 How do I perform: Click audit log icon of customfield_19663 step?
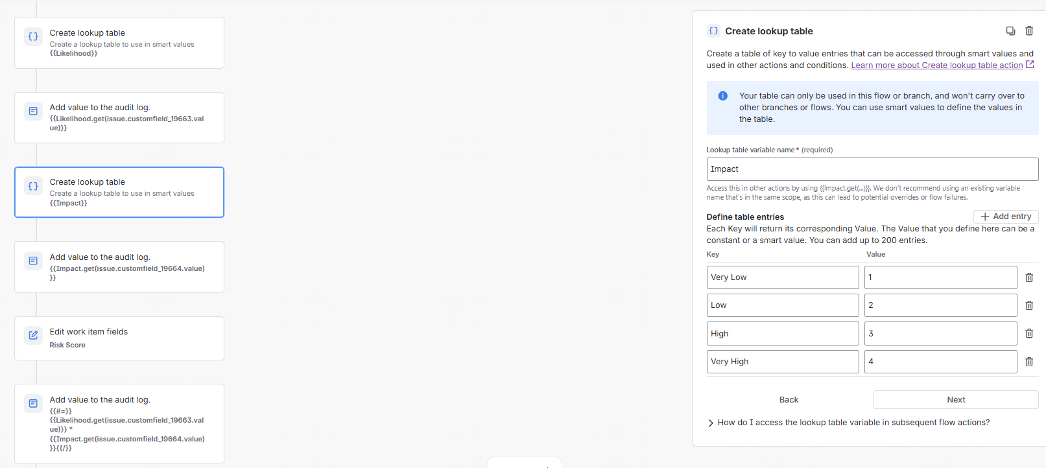click(33, 111)
